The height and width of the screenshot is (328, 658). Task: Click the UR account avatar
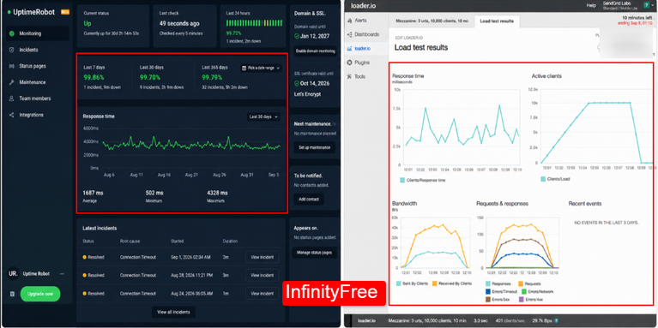(x=13, y=274)
